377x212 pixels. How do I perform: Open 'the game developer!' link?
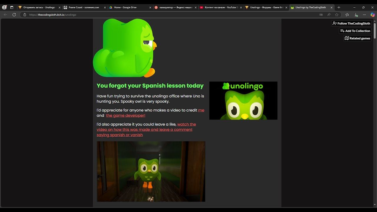coord(125,115)
